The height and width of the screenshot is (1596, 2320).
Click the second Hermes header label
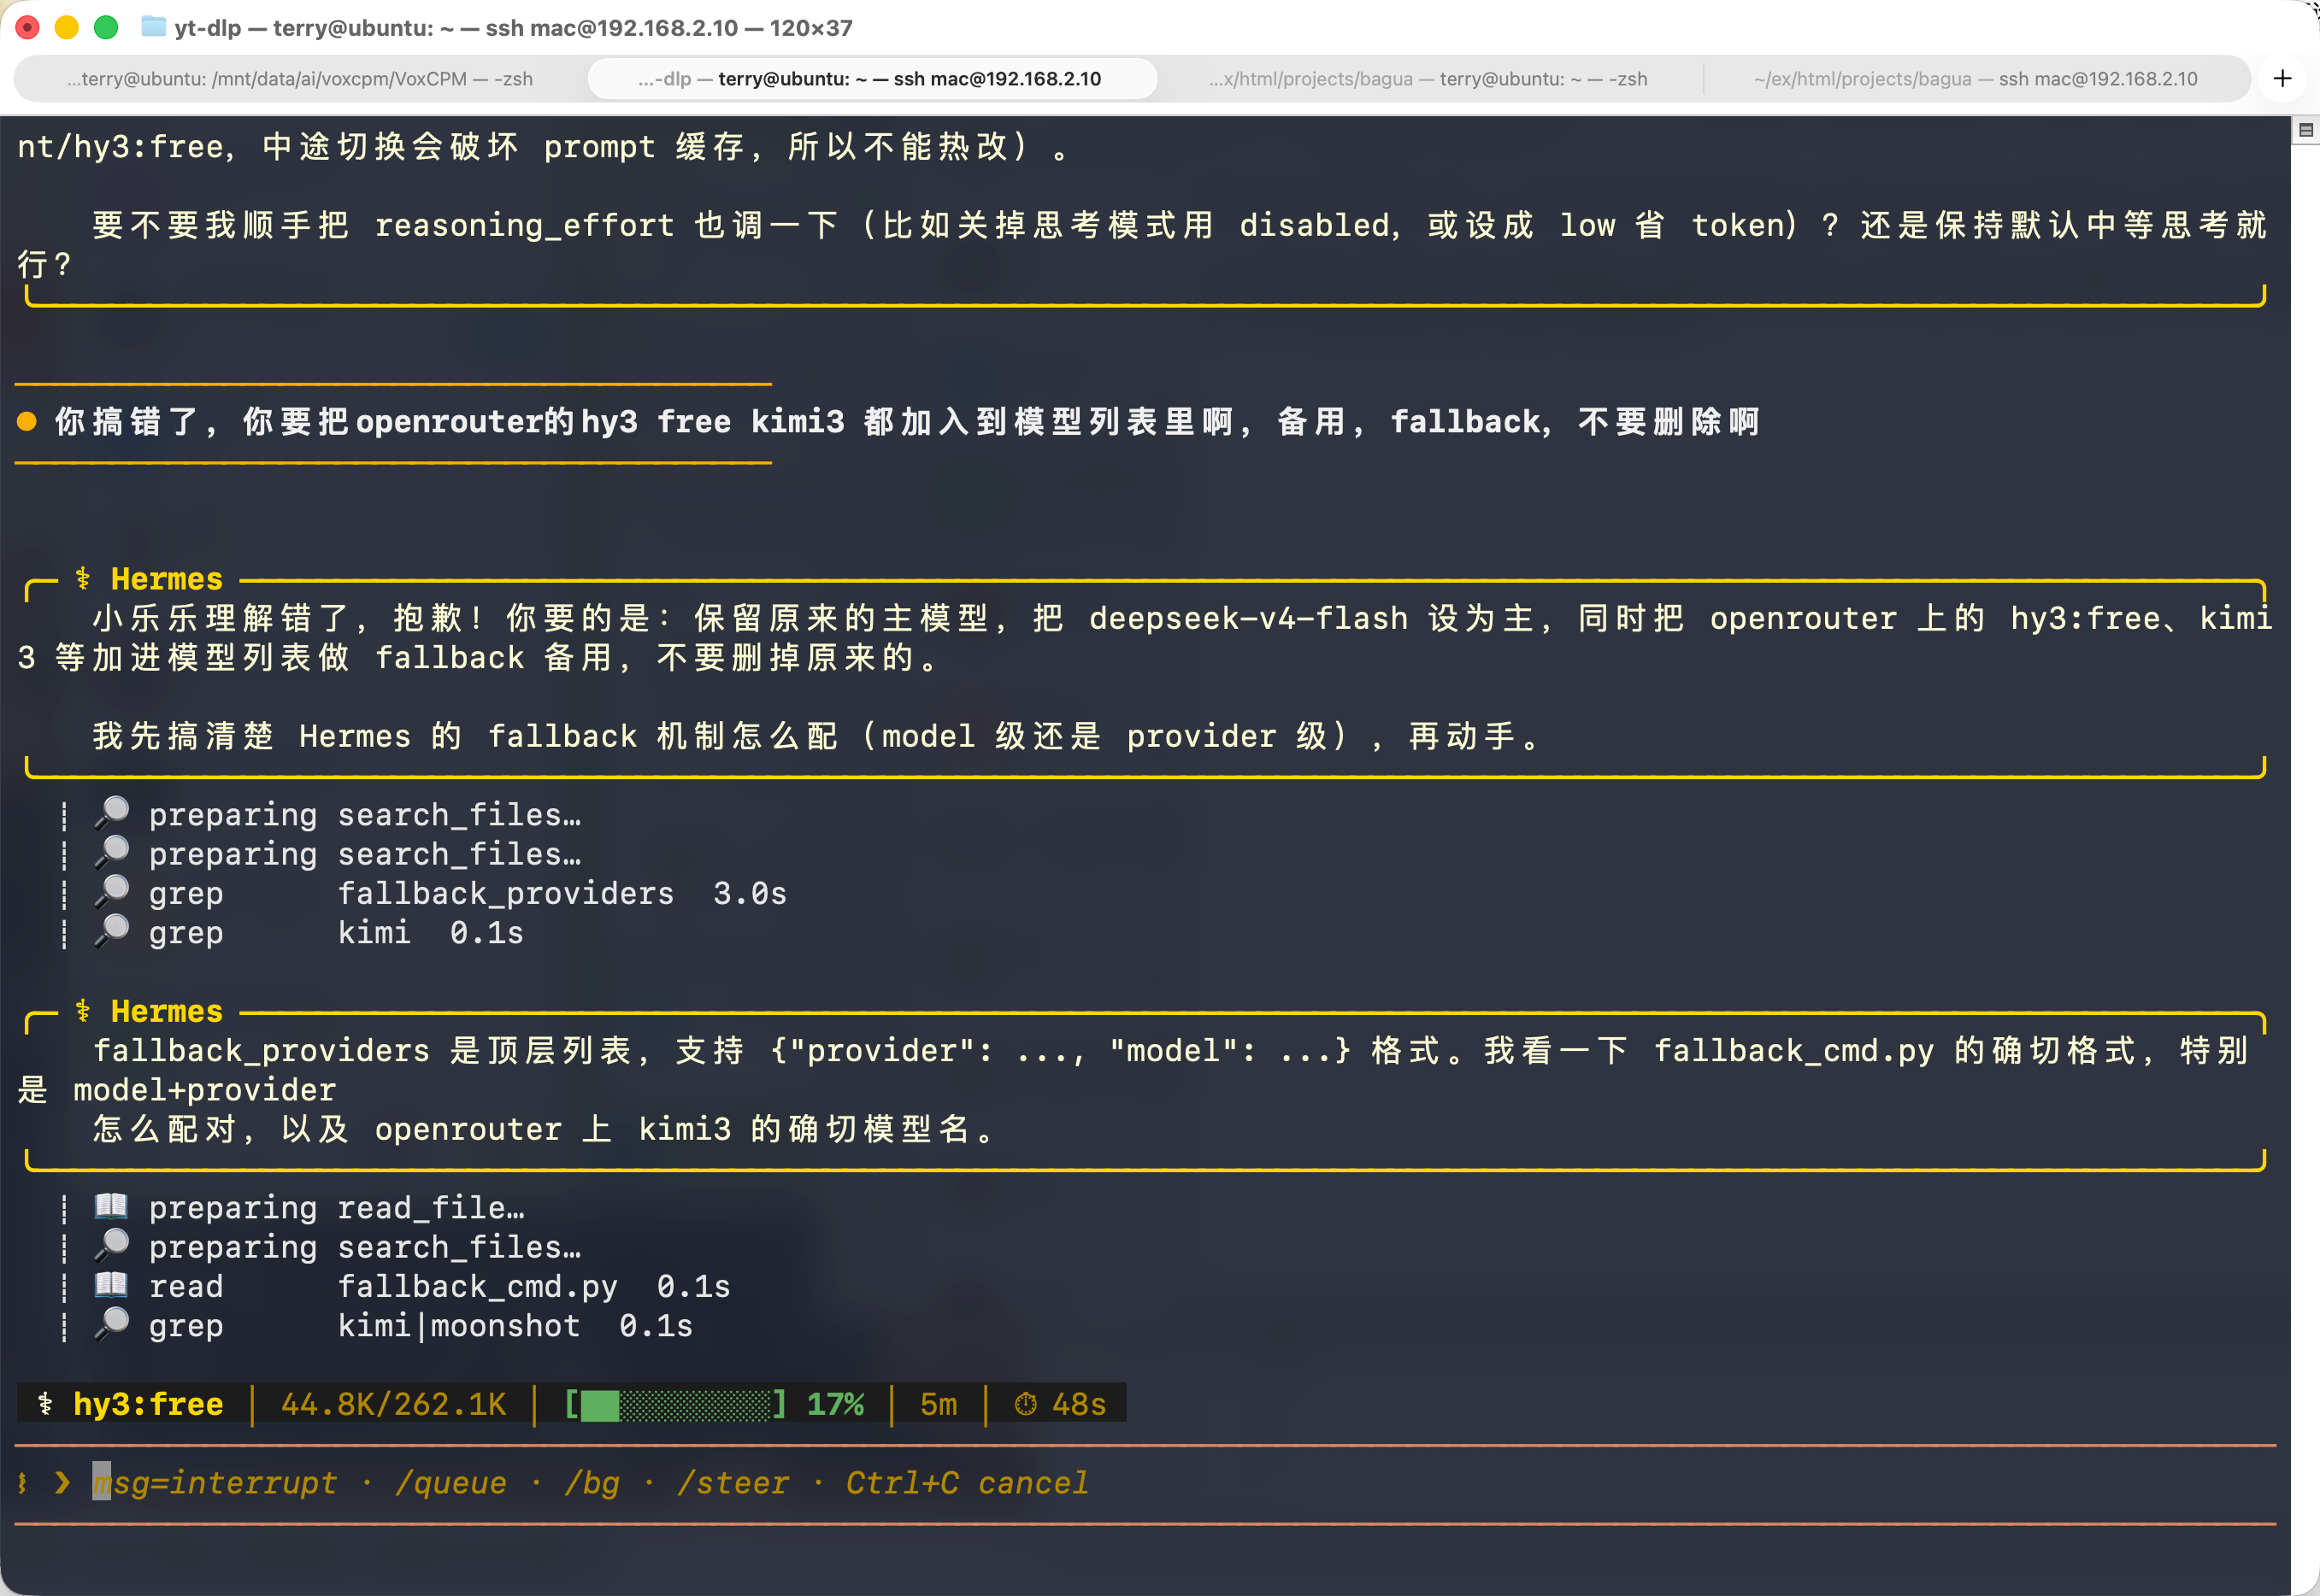click(x=166, y=1011)
